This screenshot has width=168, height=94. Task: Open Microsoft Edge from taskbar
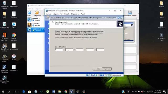[x=24, y=92]
